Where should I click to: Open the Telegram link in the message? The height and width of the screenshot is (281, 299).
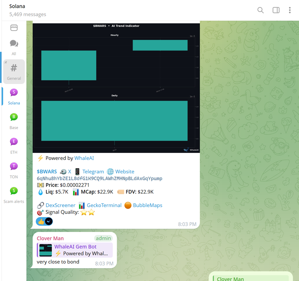point(93,171)
